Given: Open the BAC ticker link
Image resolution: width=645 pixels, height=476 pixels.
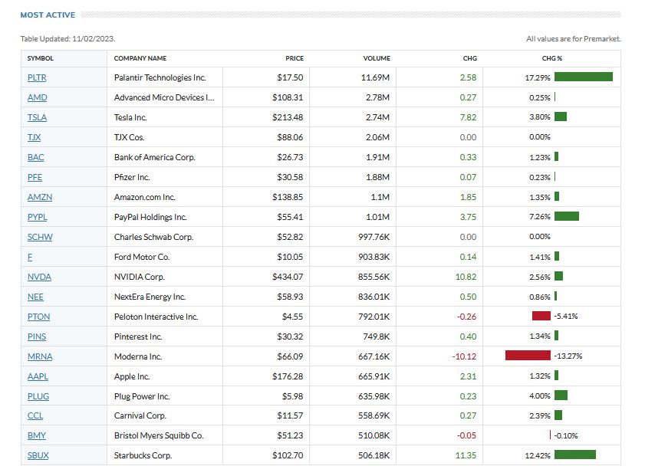Looking at the screenshot, I should click(x=35, y=157).
